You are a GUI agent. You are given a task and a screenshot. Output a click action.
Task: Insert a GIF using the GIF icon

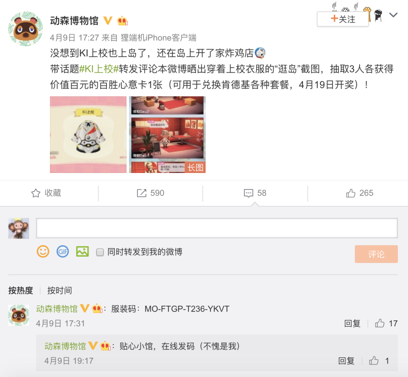point(63,252)
